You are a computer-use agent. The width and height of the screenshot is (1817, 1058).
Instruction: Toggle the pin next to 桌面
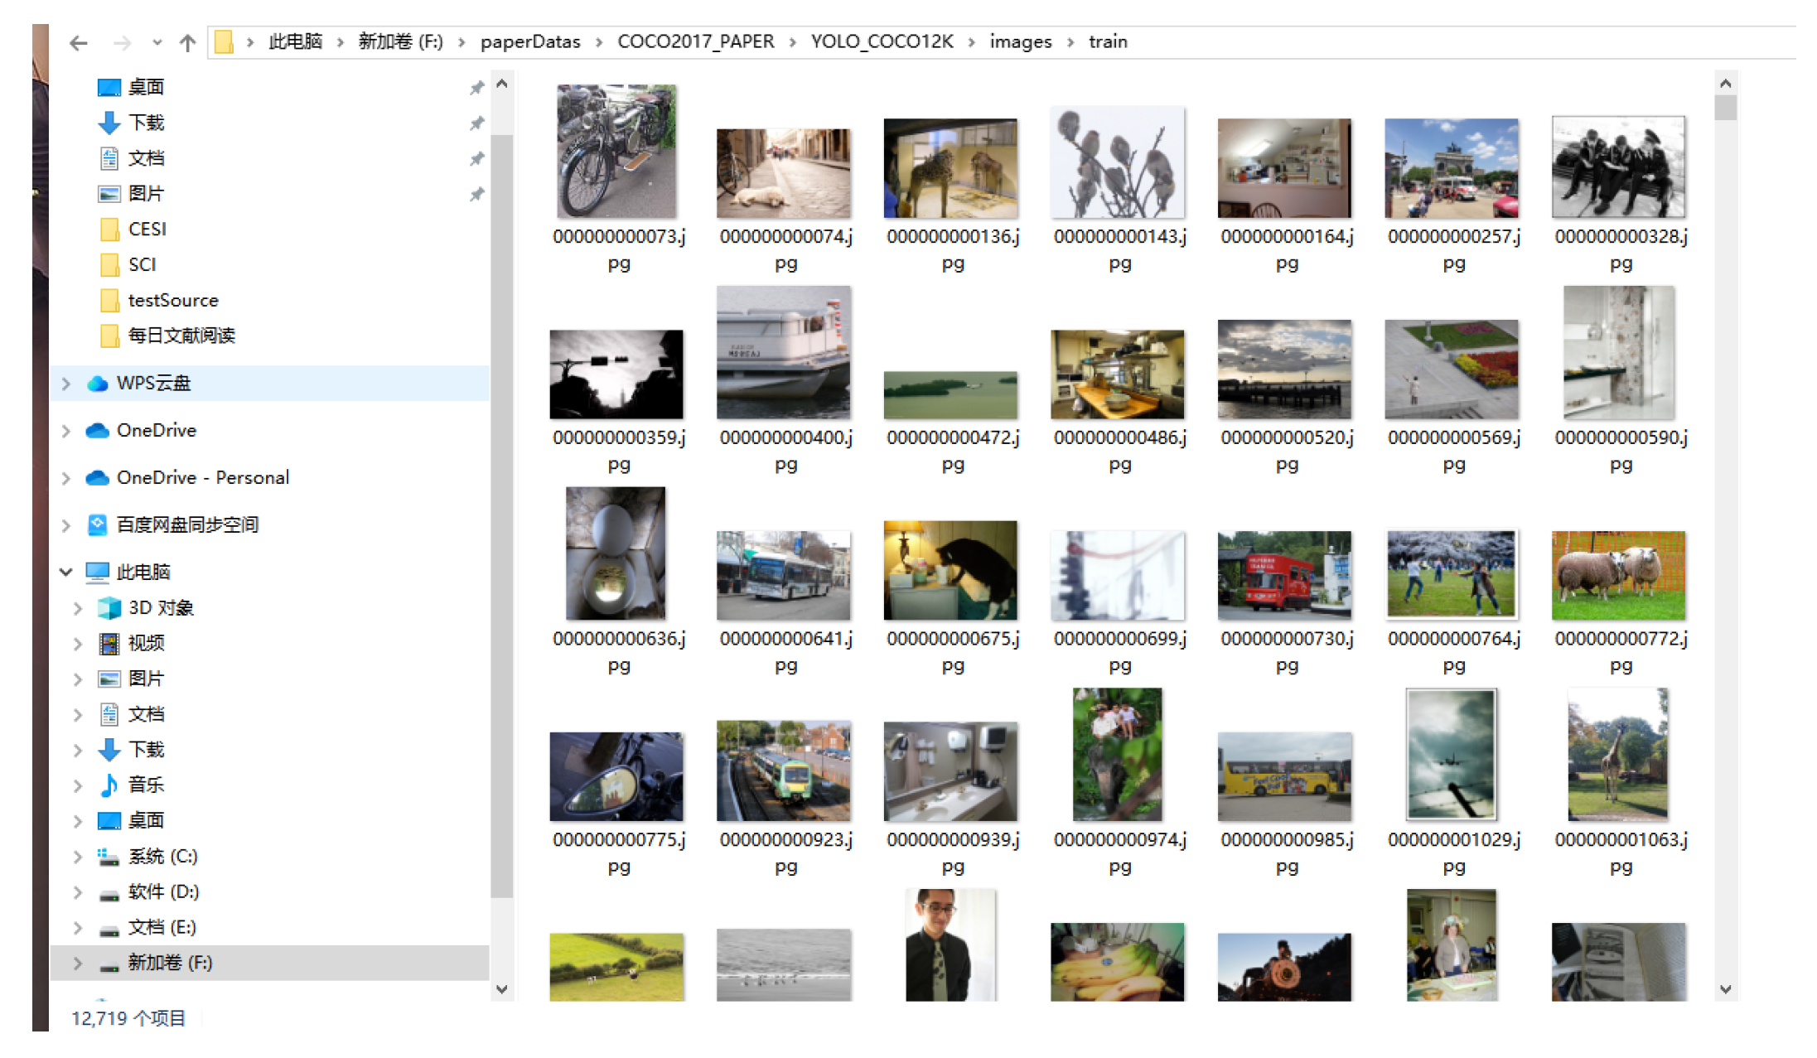click(x=476, y=88)
